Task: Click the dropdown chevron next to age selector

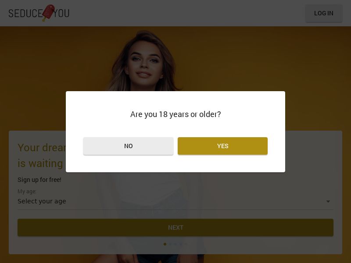Action: coord(328,201)
